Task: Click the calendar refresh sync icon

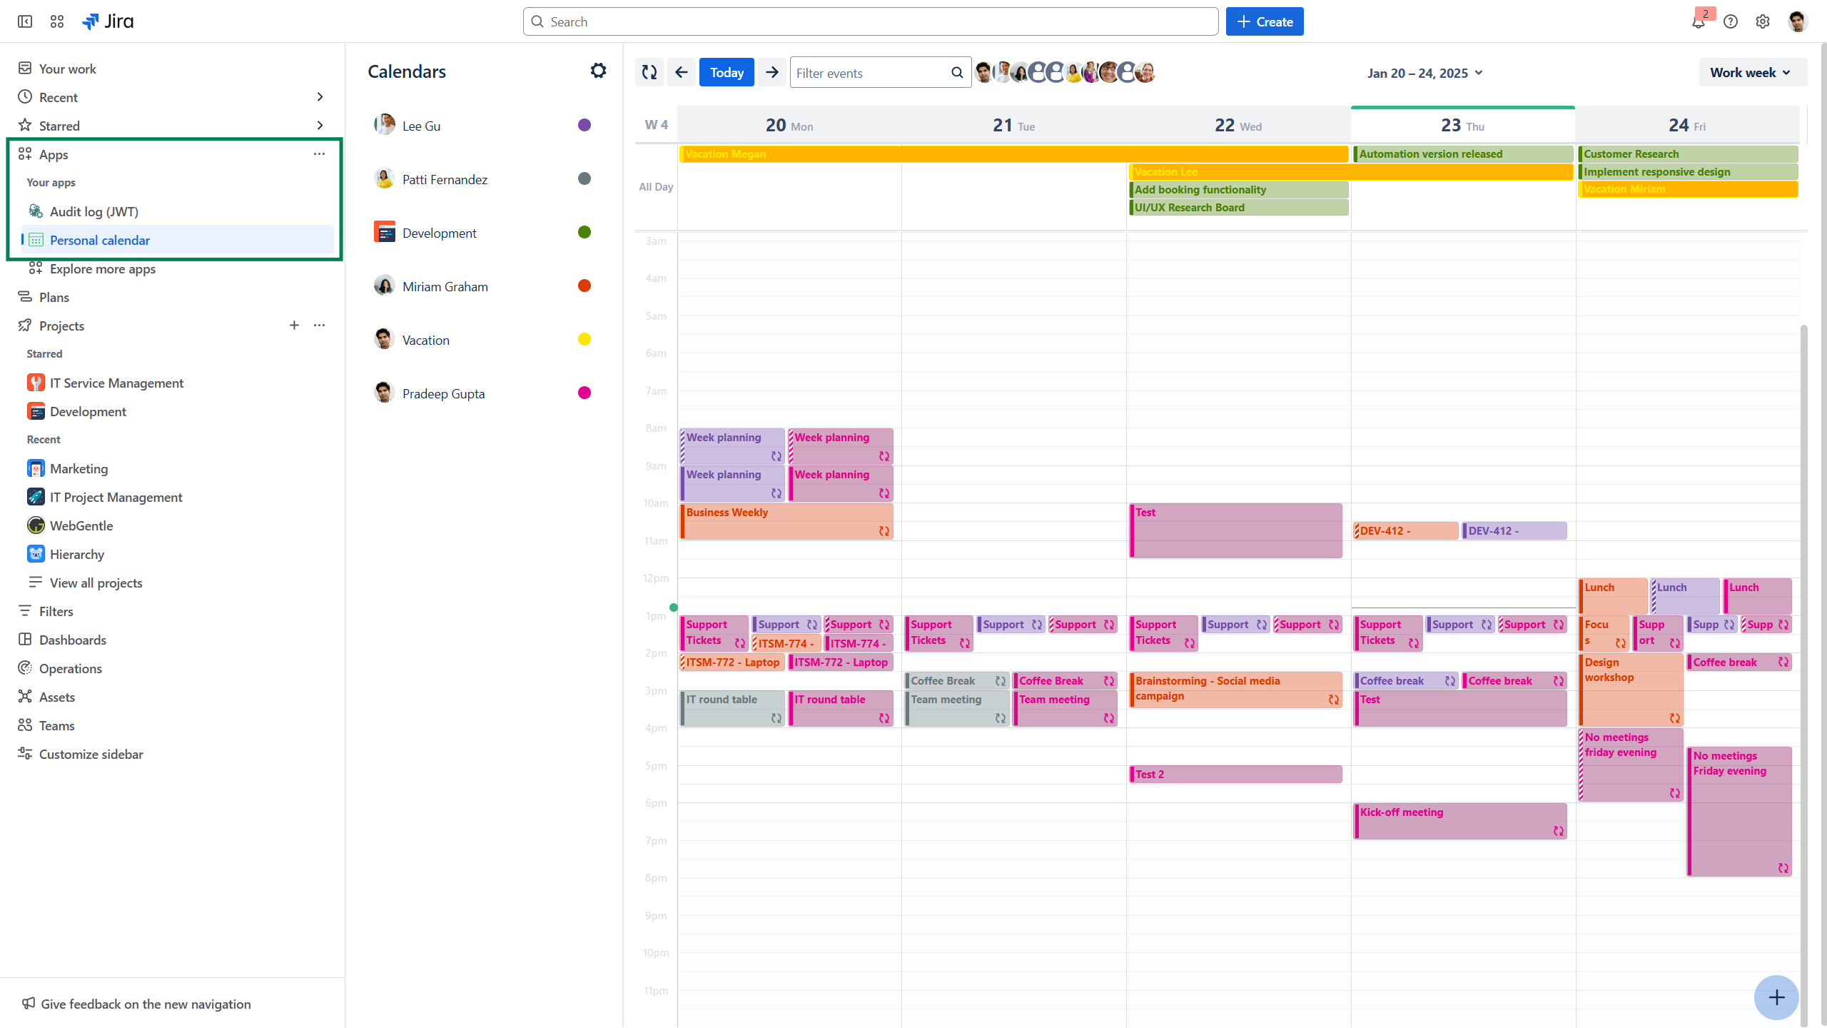Action: pyautogui.click(x=649, y=72)
